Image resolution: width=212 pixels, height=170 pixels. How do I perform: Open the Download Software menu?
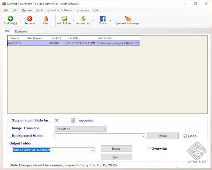(x=60, y=10)
